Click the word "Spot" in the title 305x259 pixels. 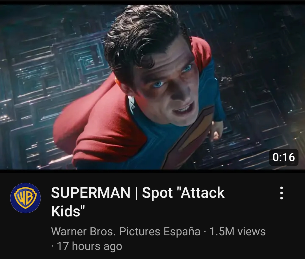click(x=157, y=193)
